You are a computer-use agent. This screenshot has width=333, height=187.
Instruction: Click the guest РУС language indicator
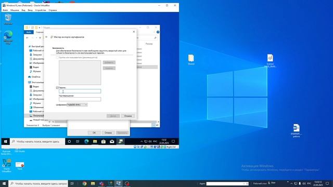[x=155, y=141]
